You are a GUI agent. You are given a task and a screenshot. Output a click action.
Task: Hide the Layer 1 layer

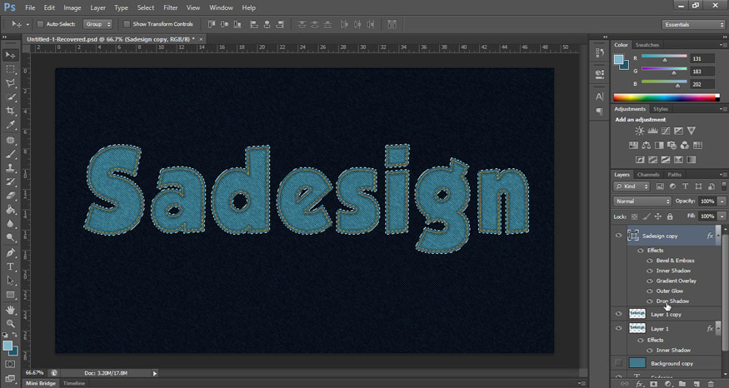click(619, 329)
